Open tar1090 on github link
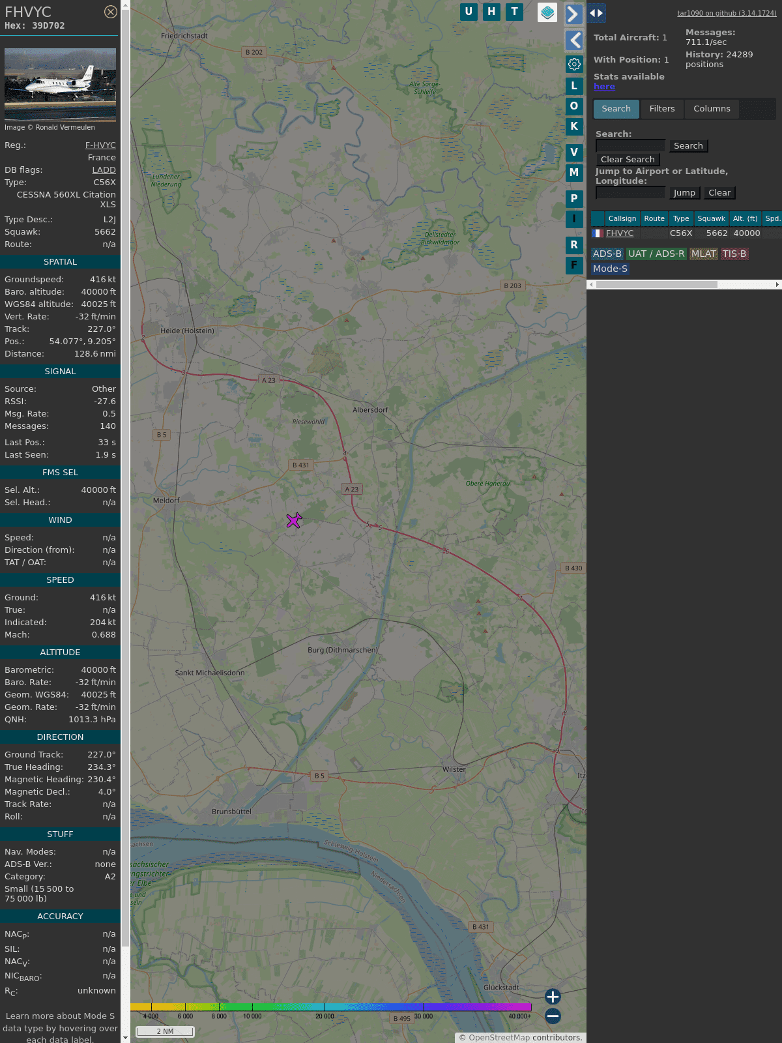The height and width of the screenshot is (1043, 782). click(727, 13)
